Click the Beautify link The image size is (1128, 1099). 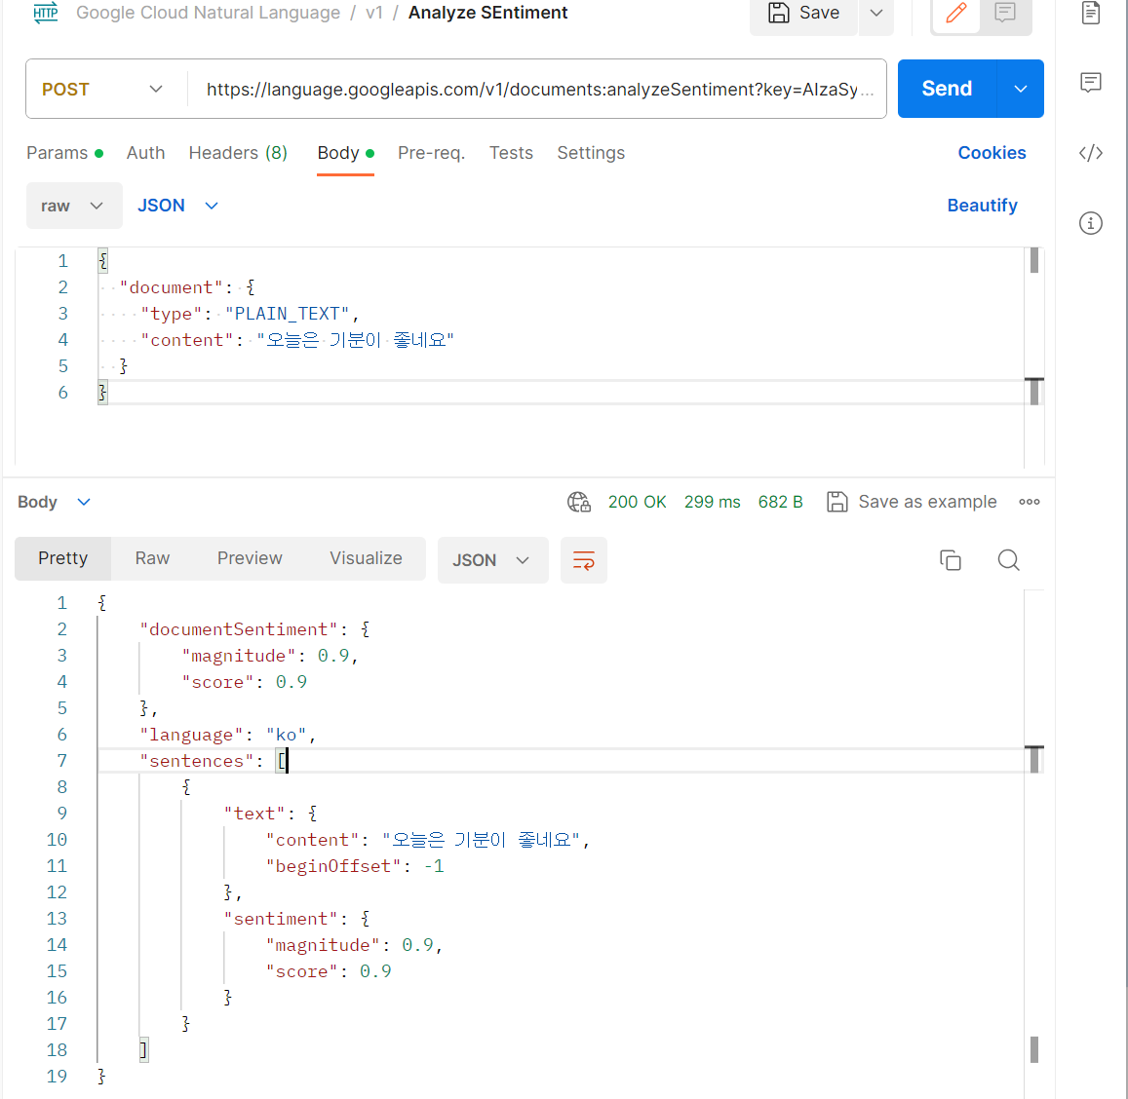pyautogui.click(x=982, y=206)
